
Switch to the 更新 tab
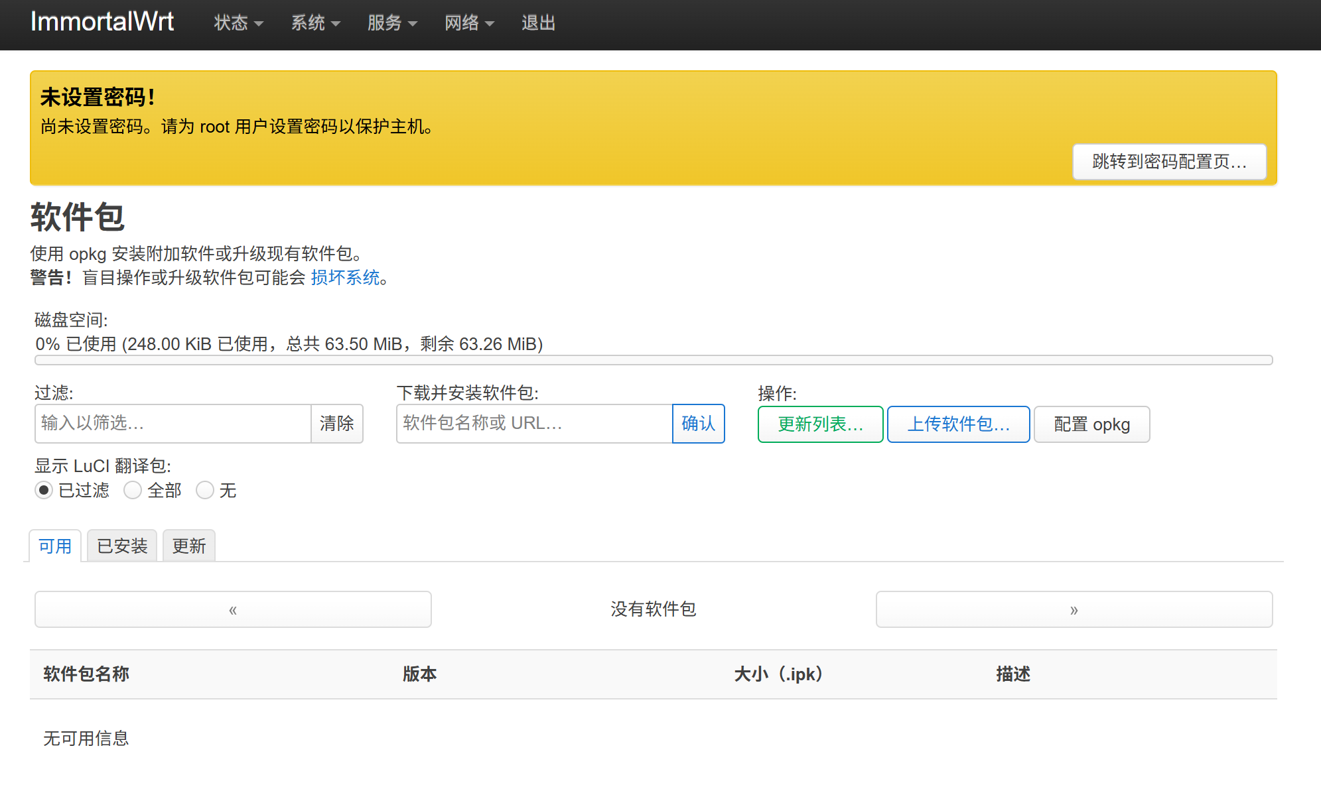click(189, 546)
